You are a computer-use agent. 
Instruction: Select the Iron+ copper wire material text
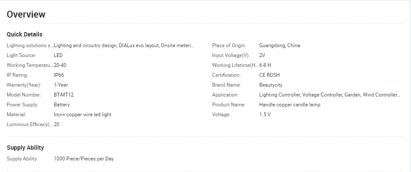point(83,115)
